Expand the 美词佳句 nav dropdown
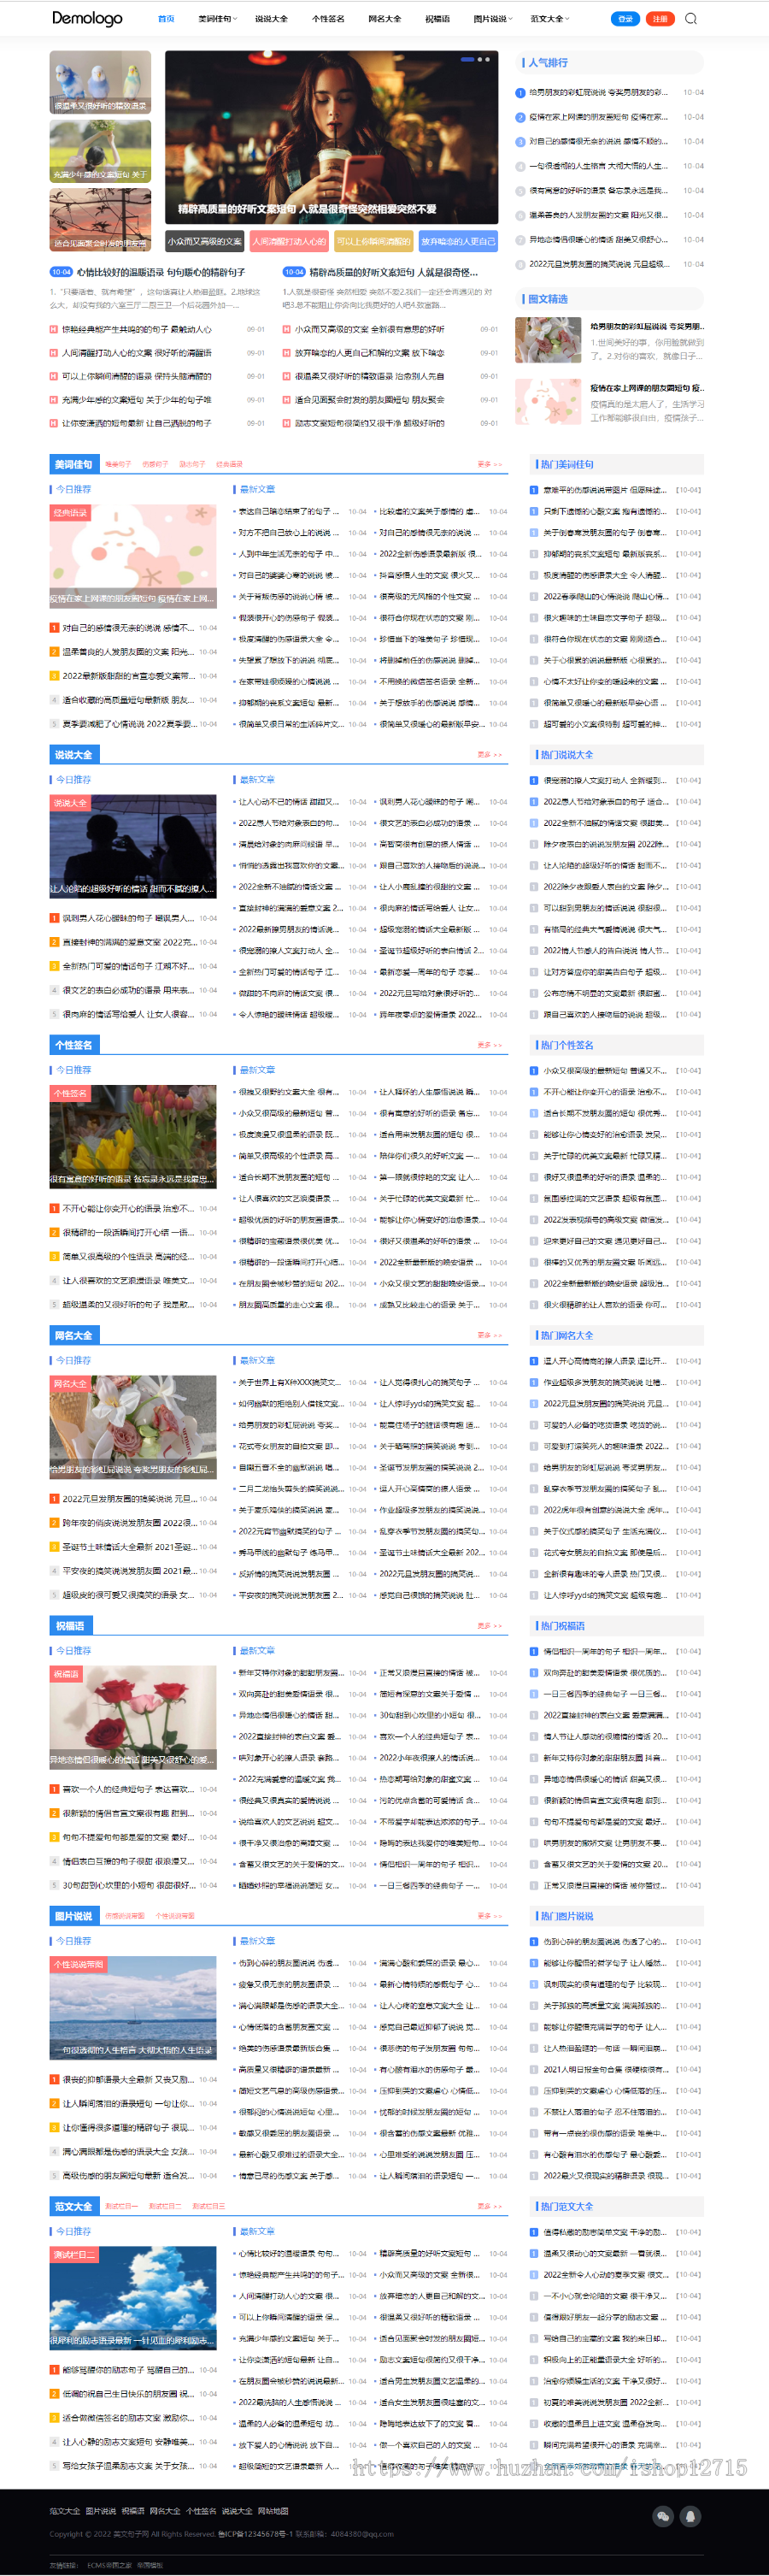The height and width of the screenshot is (2576, 769). tap(217, 18)
